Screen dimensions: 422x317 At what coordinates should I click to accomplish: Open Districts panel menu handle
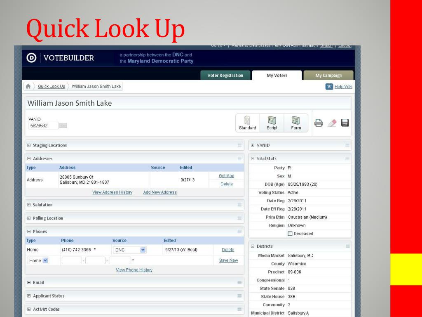point(347,246)
